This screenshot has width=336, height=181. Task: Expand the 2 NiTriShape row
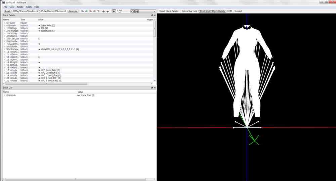pyautogui.click(x=4, y=31)
